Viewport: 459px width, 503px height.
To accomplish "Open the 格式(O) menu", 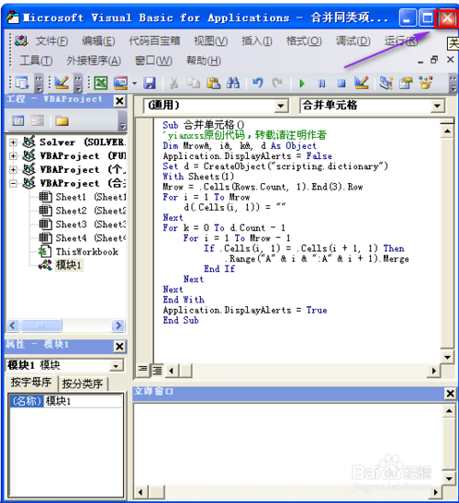I will point(304,41).
